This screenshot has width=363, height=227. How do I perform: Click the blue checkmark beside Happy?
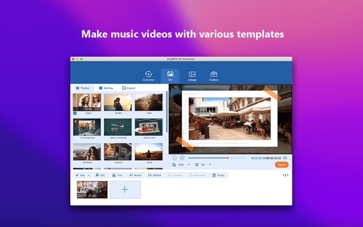tap(75, 113)
